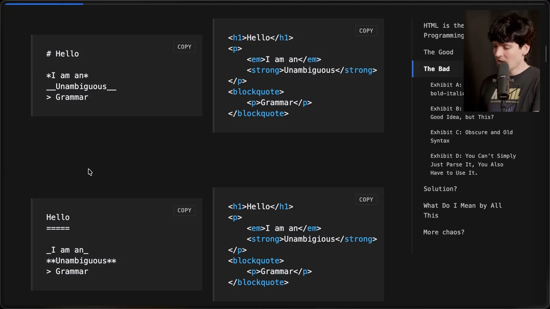Copy the '# Hello' markdown code block
The height and width of the screenshot is (309, 550).
click(184, 47)
